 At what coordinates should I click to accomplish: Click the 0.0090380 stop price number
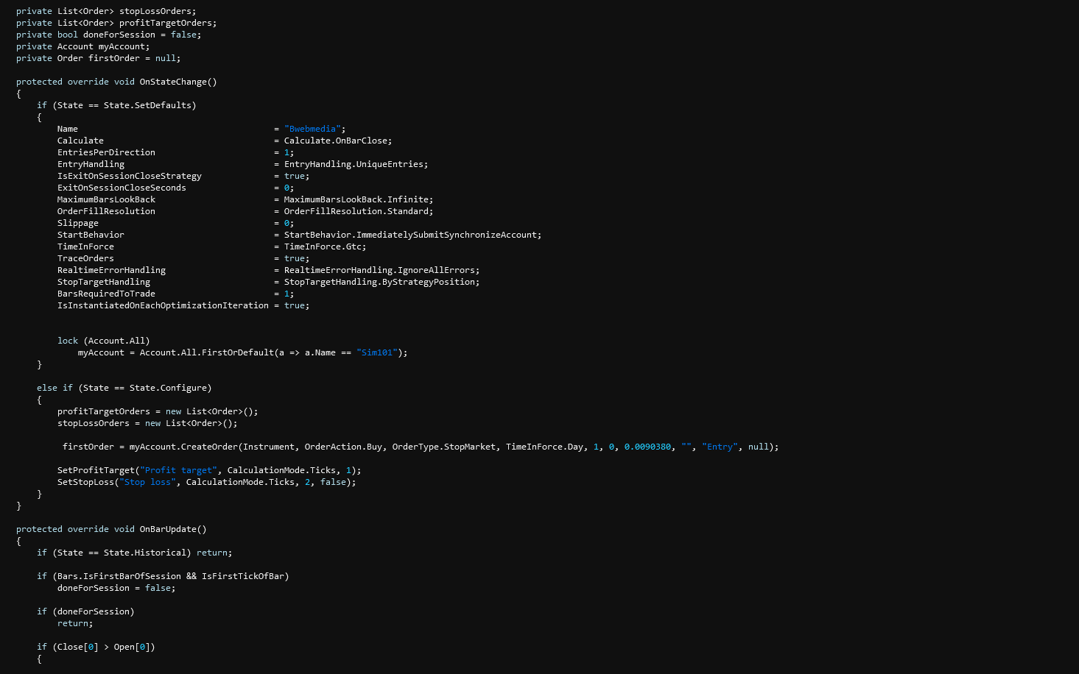647,447
